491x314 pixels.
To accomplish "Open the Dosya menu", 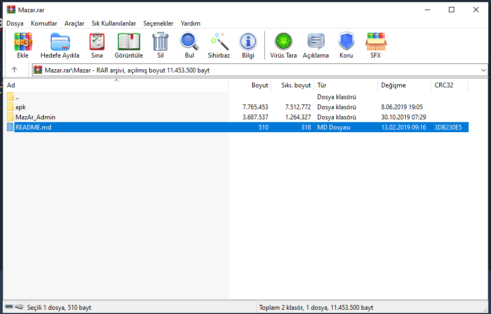I will pos(14,23).
